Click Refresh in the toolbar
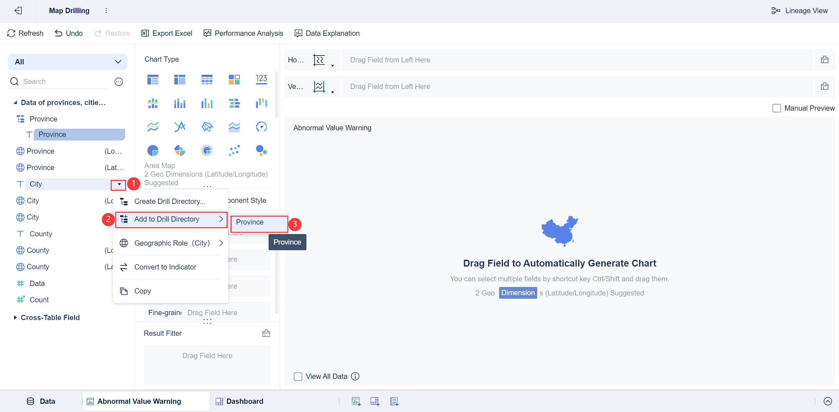The width and height of the screenshot is (839, 412). click(x=25, y=33)
